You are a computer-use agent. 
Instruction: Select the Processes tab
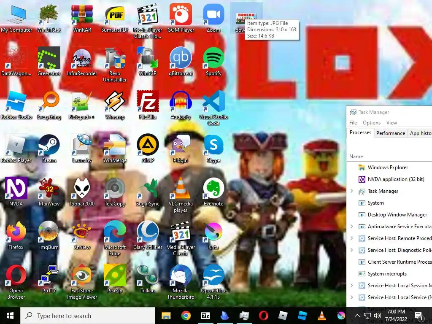360,132
